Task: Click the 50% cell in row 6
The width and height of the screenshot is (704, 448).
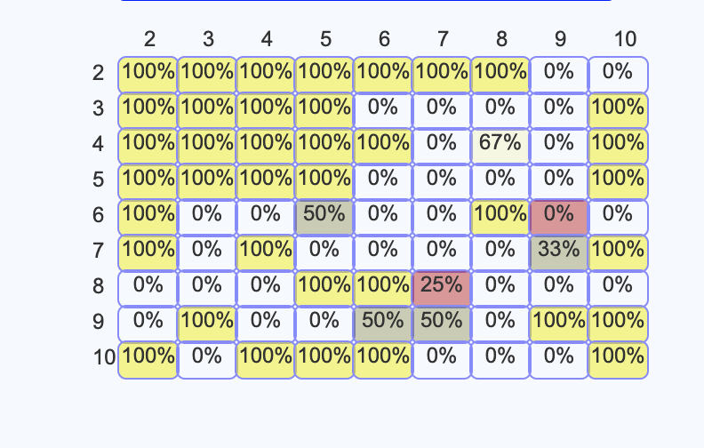Action: pos(324,217)
